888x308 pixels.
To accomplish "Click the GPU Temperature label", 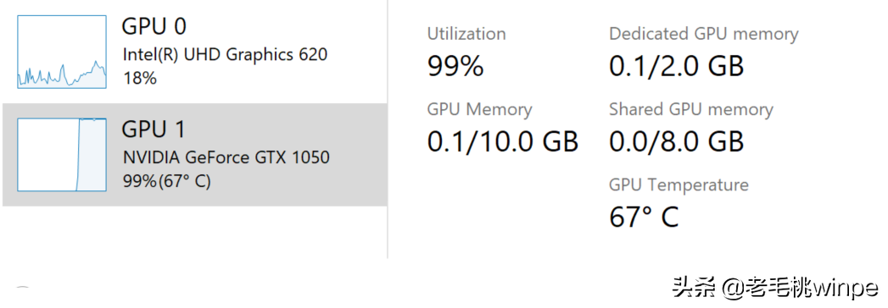I will pos(679,184).
